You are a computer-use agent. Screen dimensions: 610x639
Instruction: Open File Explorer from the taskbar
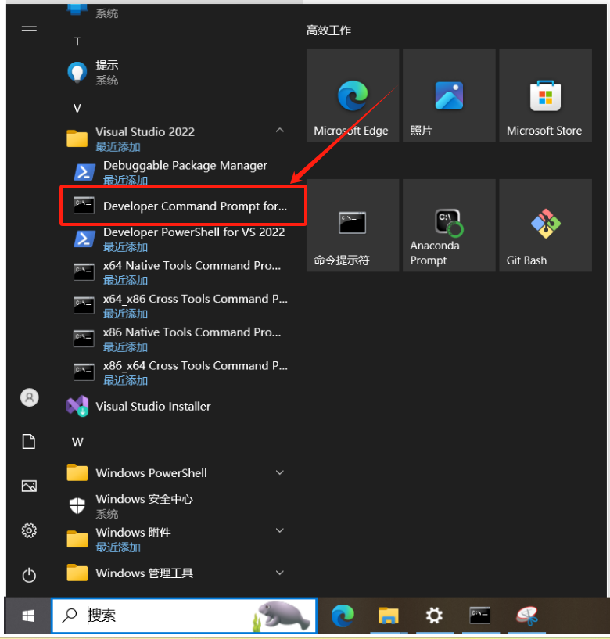point(389,616)
